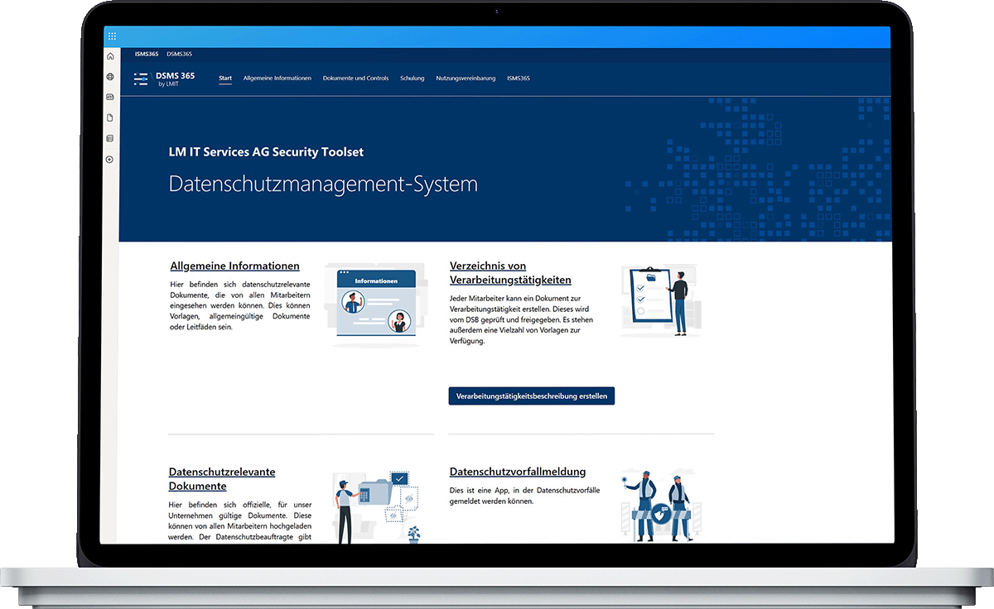Viewport: 994px width, 609px height.
Task: Open the Schulung navigation item
Action: (412, 79)
